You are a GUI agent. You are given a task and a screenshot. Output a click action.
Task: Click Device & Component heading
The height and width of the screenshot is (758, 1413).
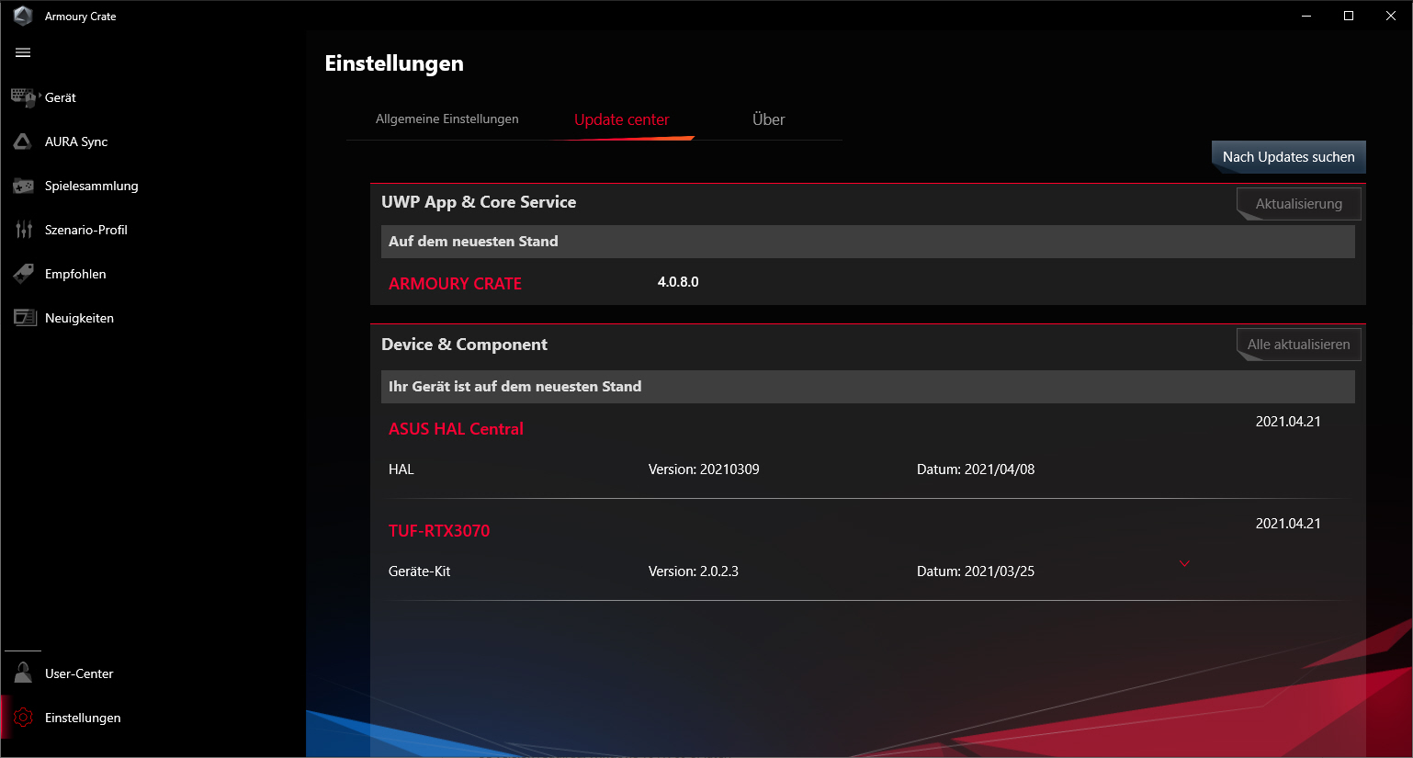(464, 345)
